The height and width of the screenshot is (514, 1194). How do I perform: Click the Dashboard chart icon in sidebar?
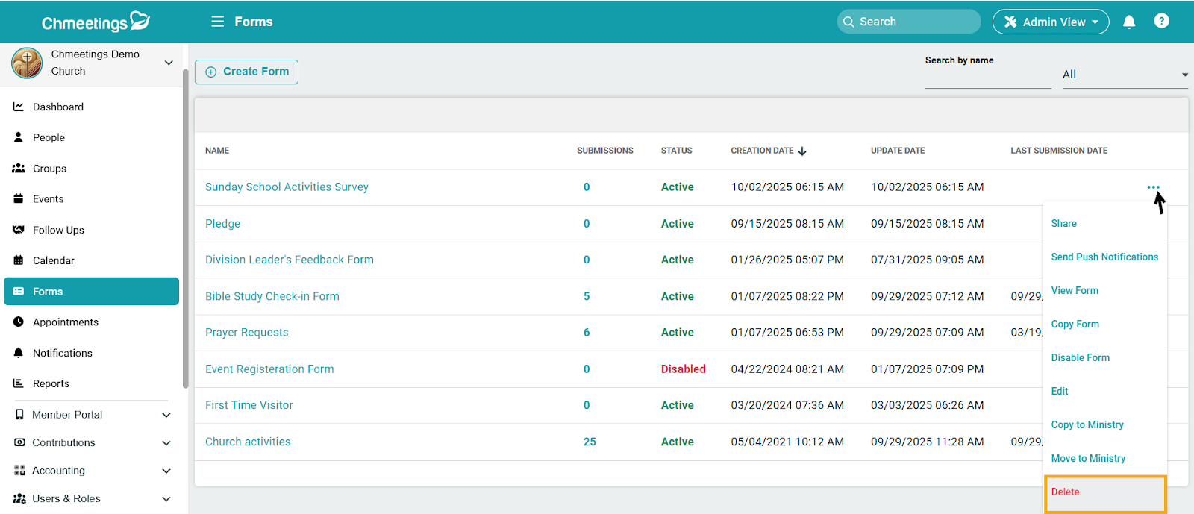(x=19, y=107)
